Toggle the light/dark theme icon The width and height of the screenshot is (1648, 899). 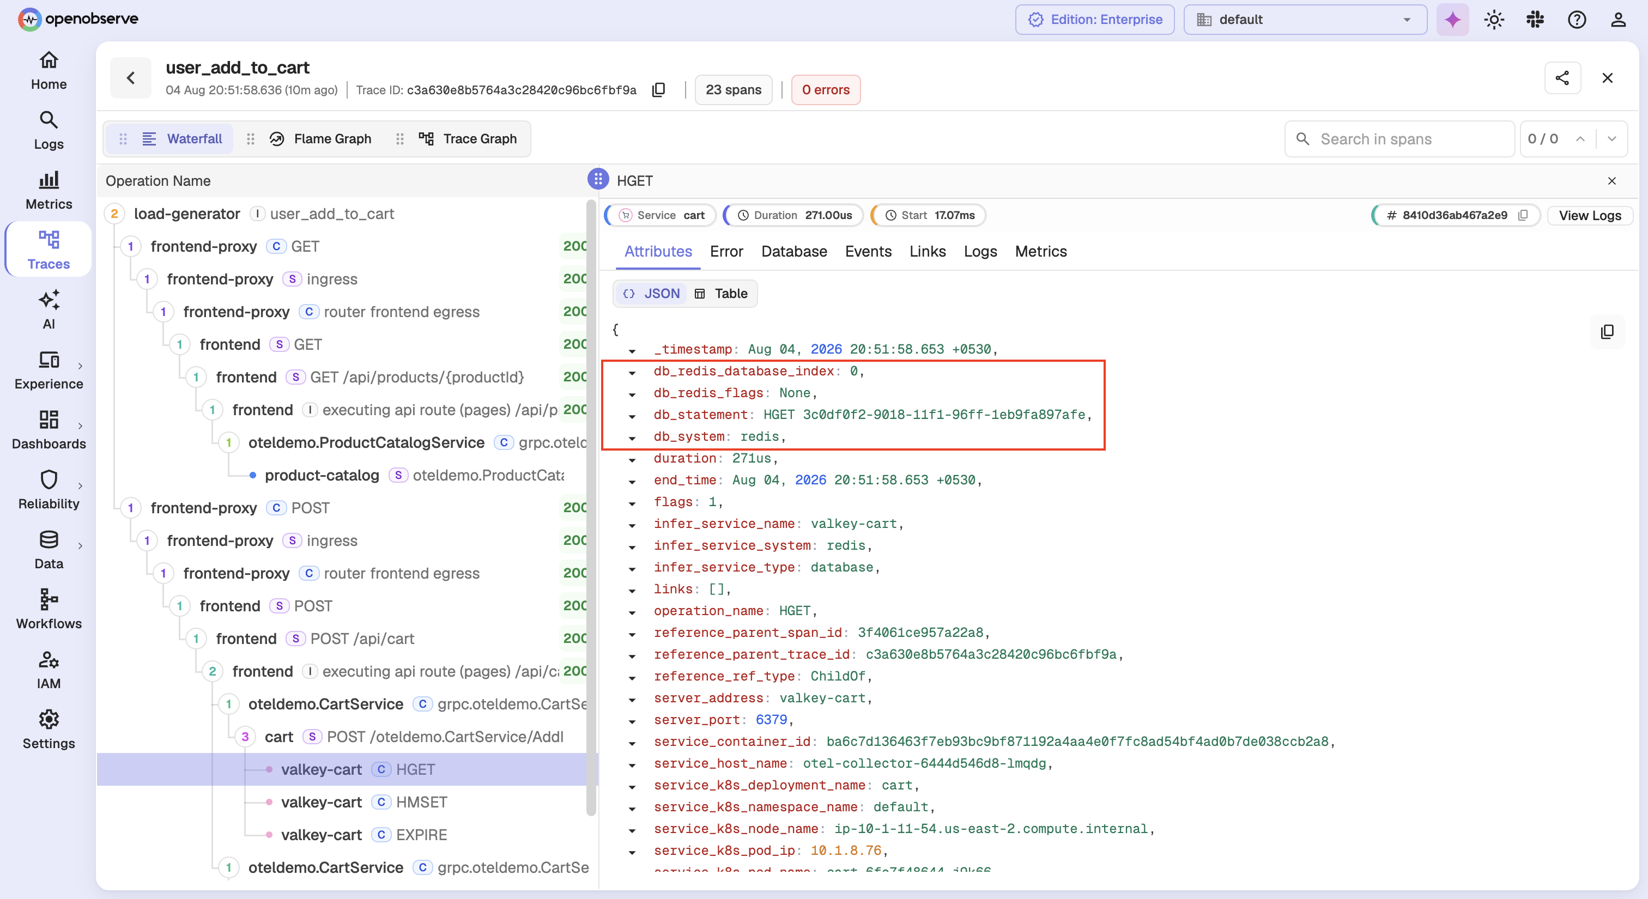(x=1494, y=20)
